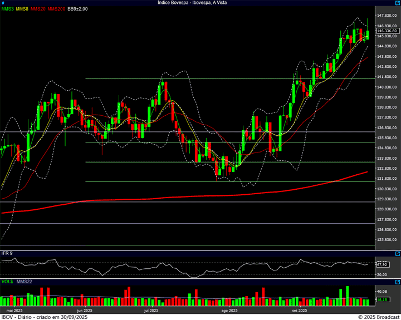The image size is (401, 320).
Task: Click the current price tag 146.336,80
Action: pyautogui.click(x=387, y=31)
